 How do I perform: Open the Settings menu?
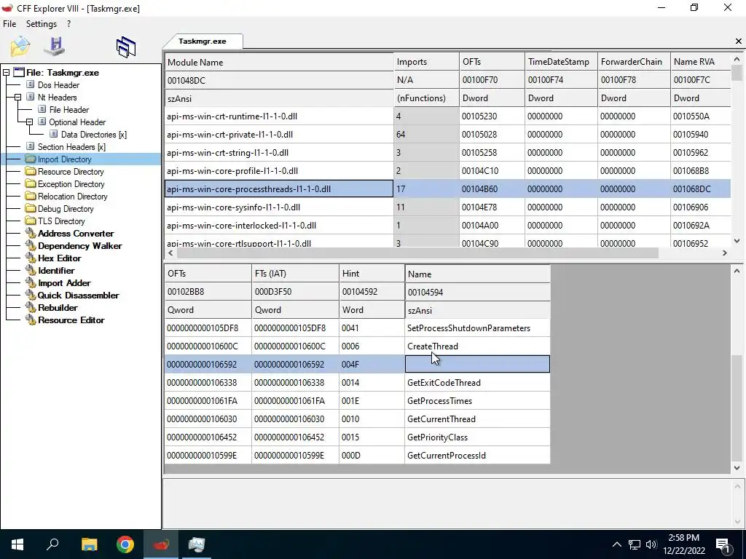(x=42, y=24)
